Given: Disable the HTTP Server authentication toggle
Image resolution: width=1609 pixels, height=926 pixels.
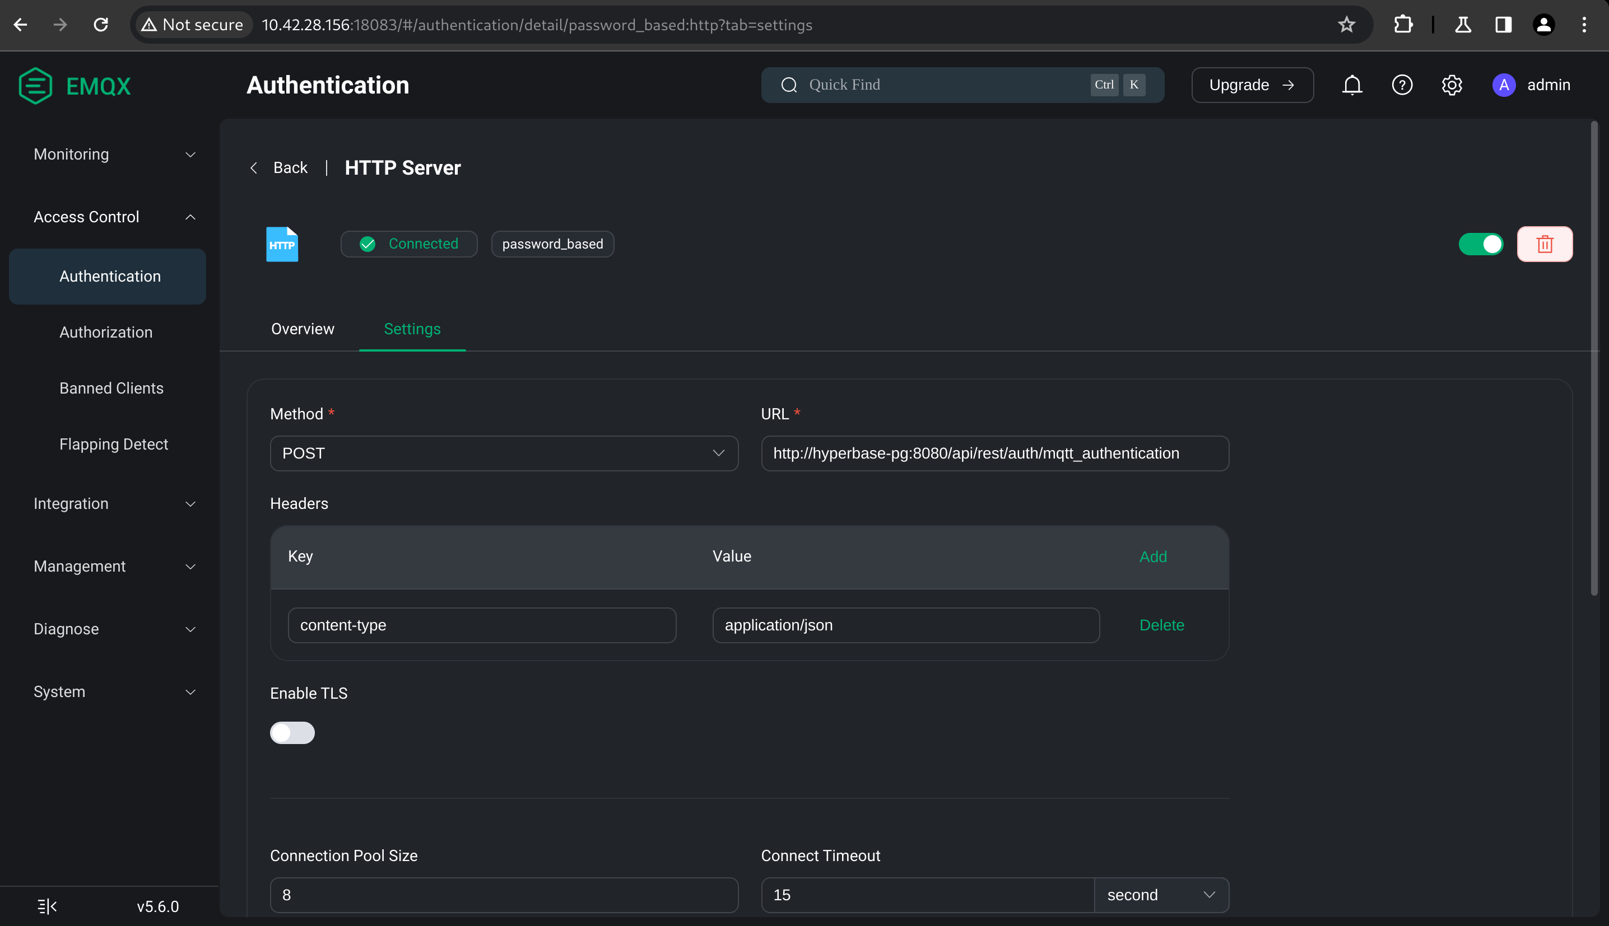Looking at the screenshot, I should [1481, 244].
